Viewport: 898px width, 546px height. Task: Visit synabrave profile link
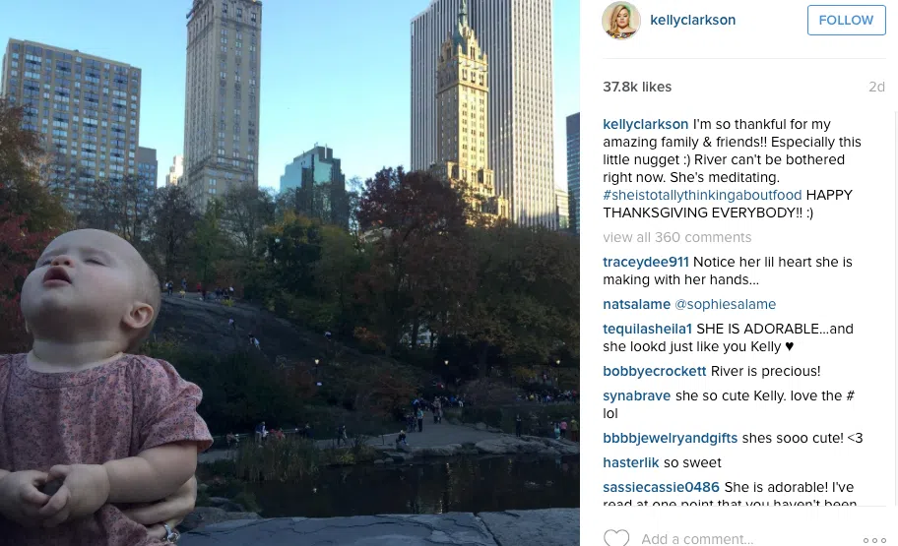(x=636, y=396)
